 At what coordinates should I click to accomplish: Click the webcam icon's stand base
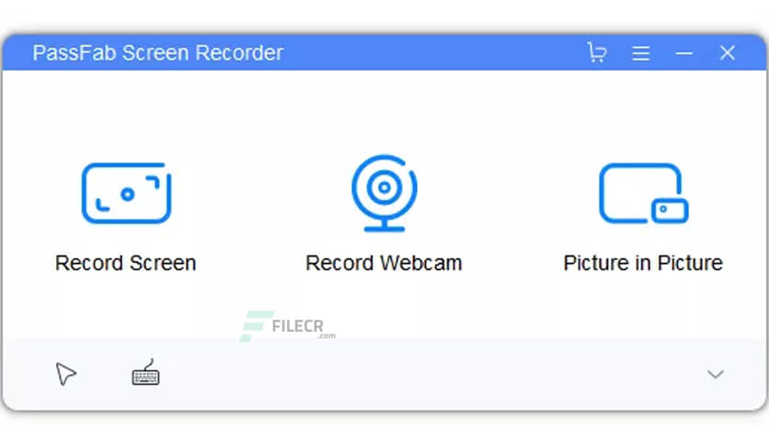click(384, 226)
